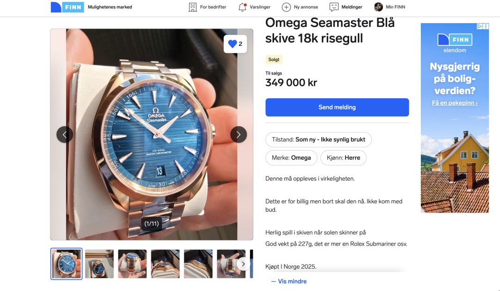Show the next photo with right arrow
The width and height of the screenshot is (500, 291).
(x=238, y=134)
